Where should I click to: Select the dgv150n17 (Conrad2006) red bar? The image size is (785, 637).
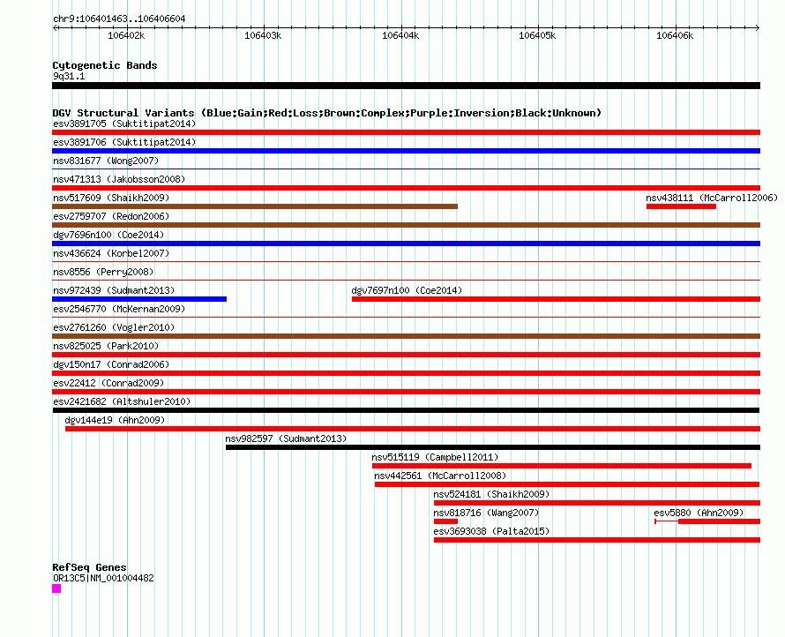pos(406,373)
